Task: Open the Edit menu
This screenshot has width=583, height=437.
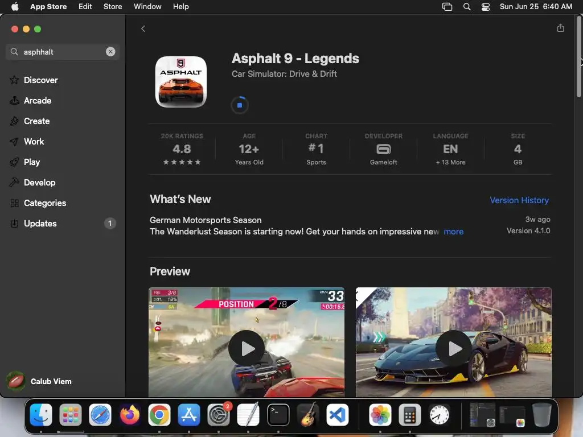Action: point(85,7)
